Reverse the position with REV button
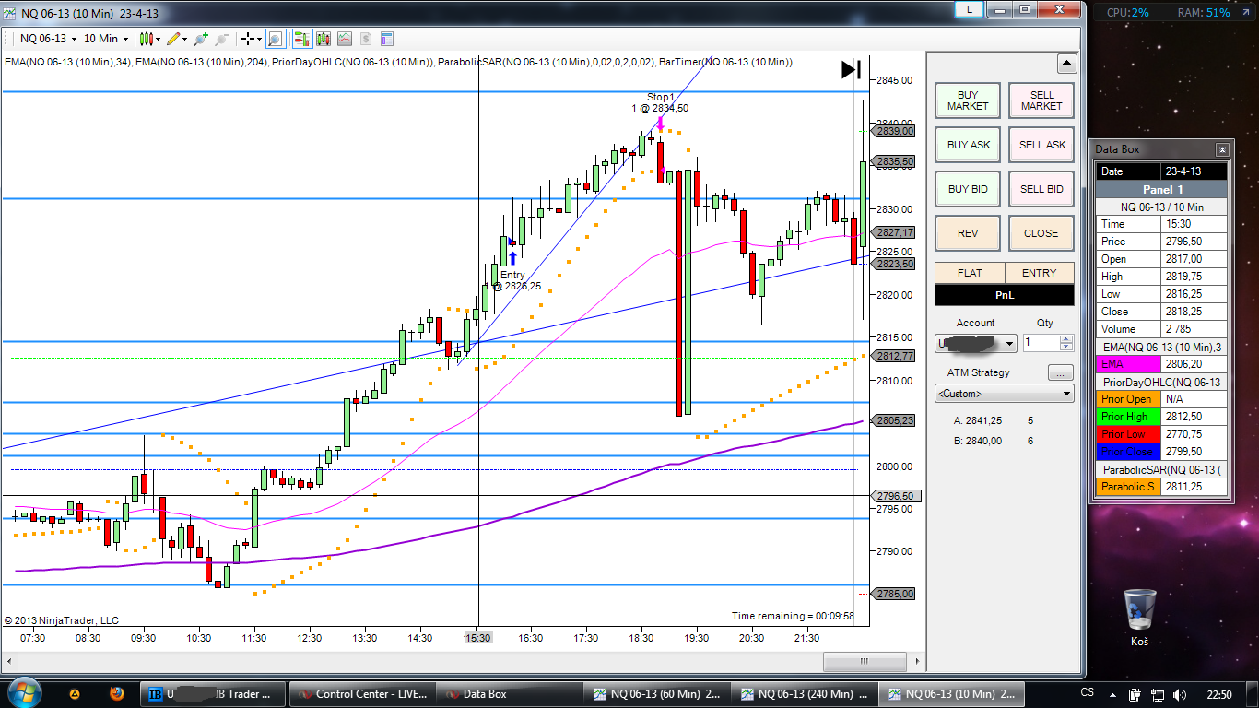The image size is (1259, 708). point(968,233)
